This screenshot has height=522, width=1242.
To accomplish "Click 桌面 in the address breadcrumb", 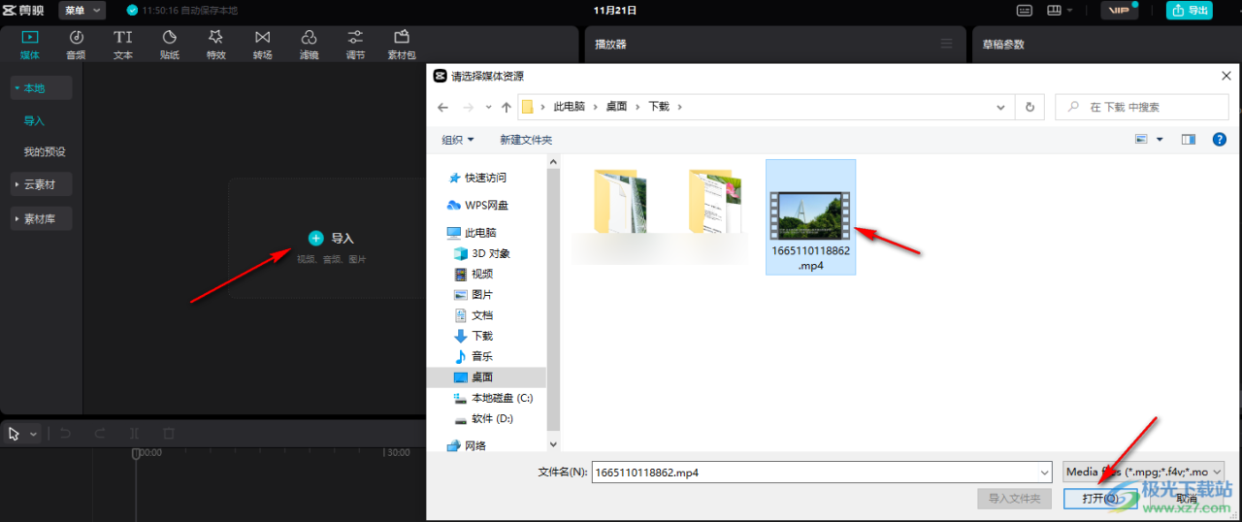I will 616,107.
